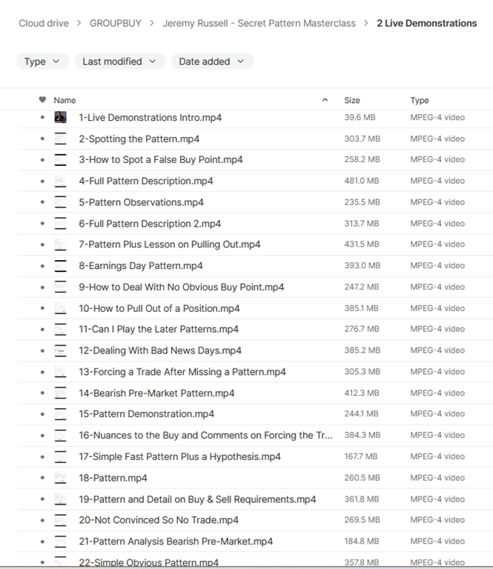
Task: Select file name 12-Dealing With Bad News Days.mp4
Action: point(160,350)
